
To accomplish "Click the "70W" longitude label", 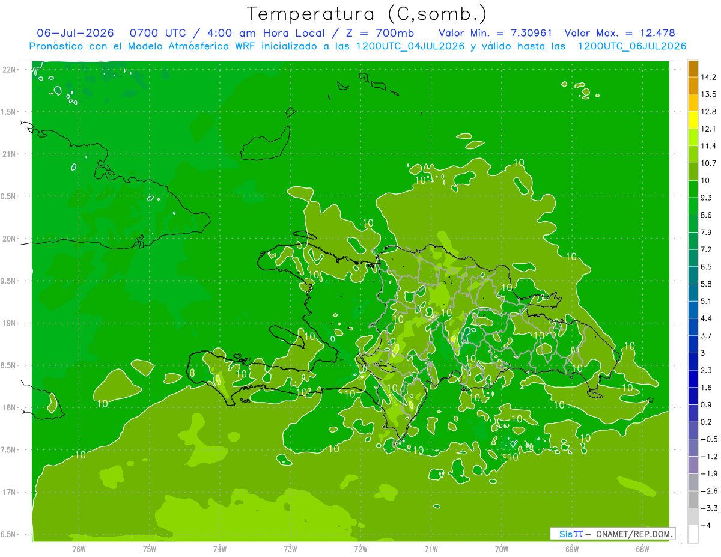I will click(x=502, y=549).
